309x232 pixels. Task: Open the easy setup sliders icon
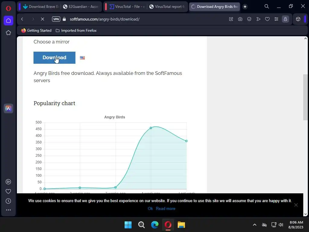pyautogui.click(x=276, y=19)
